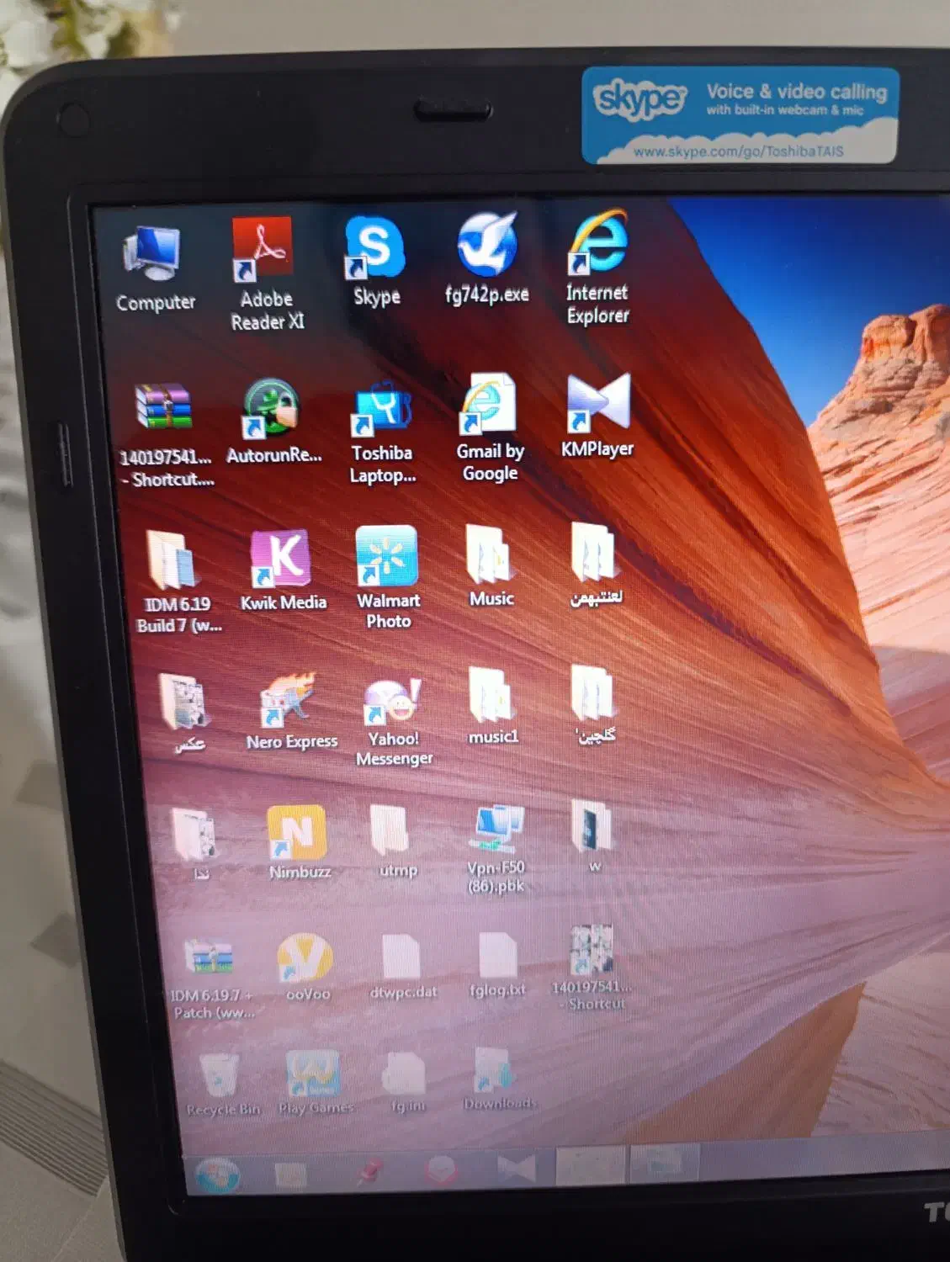Select the utmp folder
The image size is (950, 1262).
391,830
